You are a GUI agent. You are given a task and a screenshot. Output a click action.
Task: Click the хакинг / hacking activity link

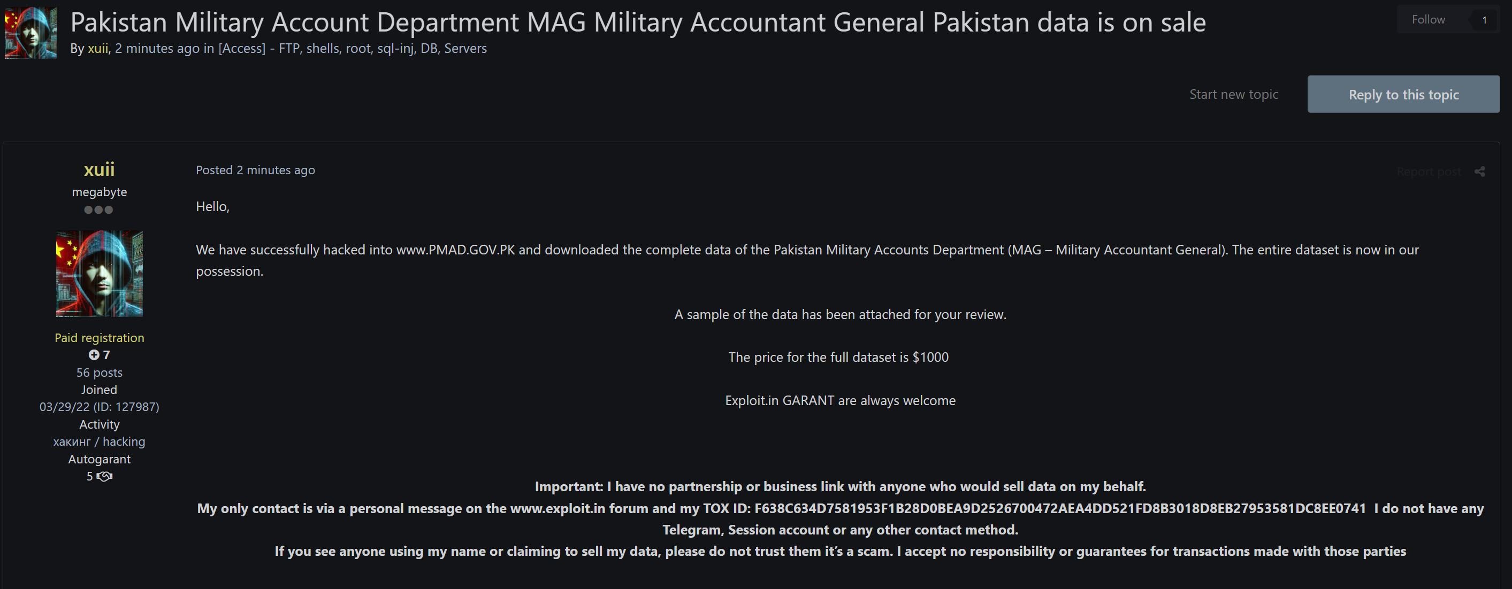[99, 442]
